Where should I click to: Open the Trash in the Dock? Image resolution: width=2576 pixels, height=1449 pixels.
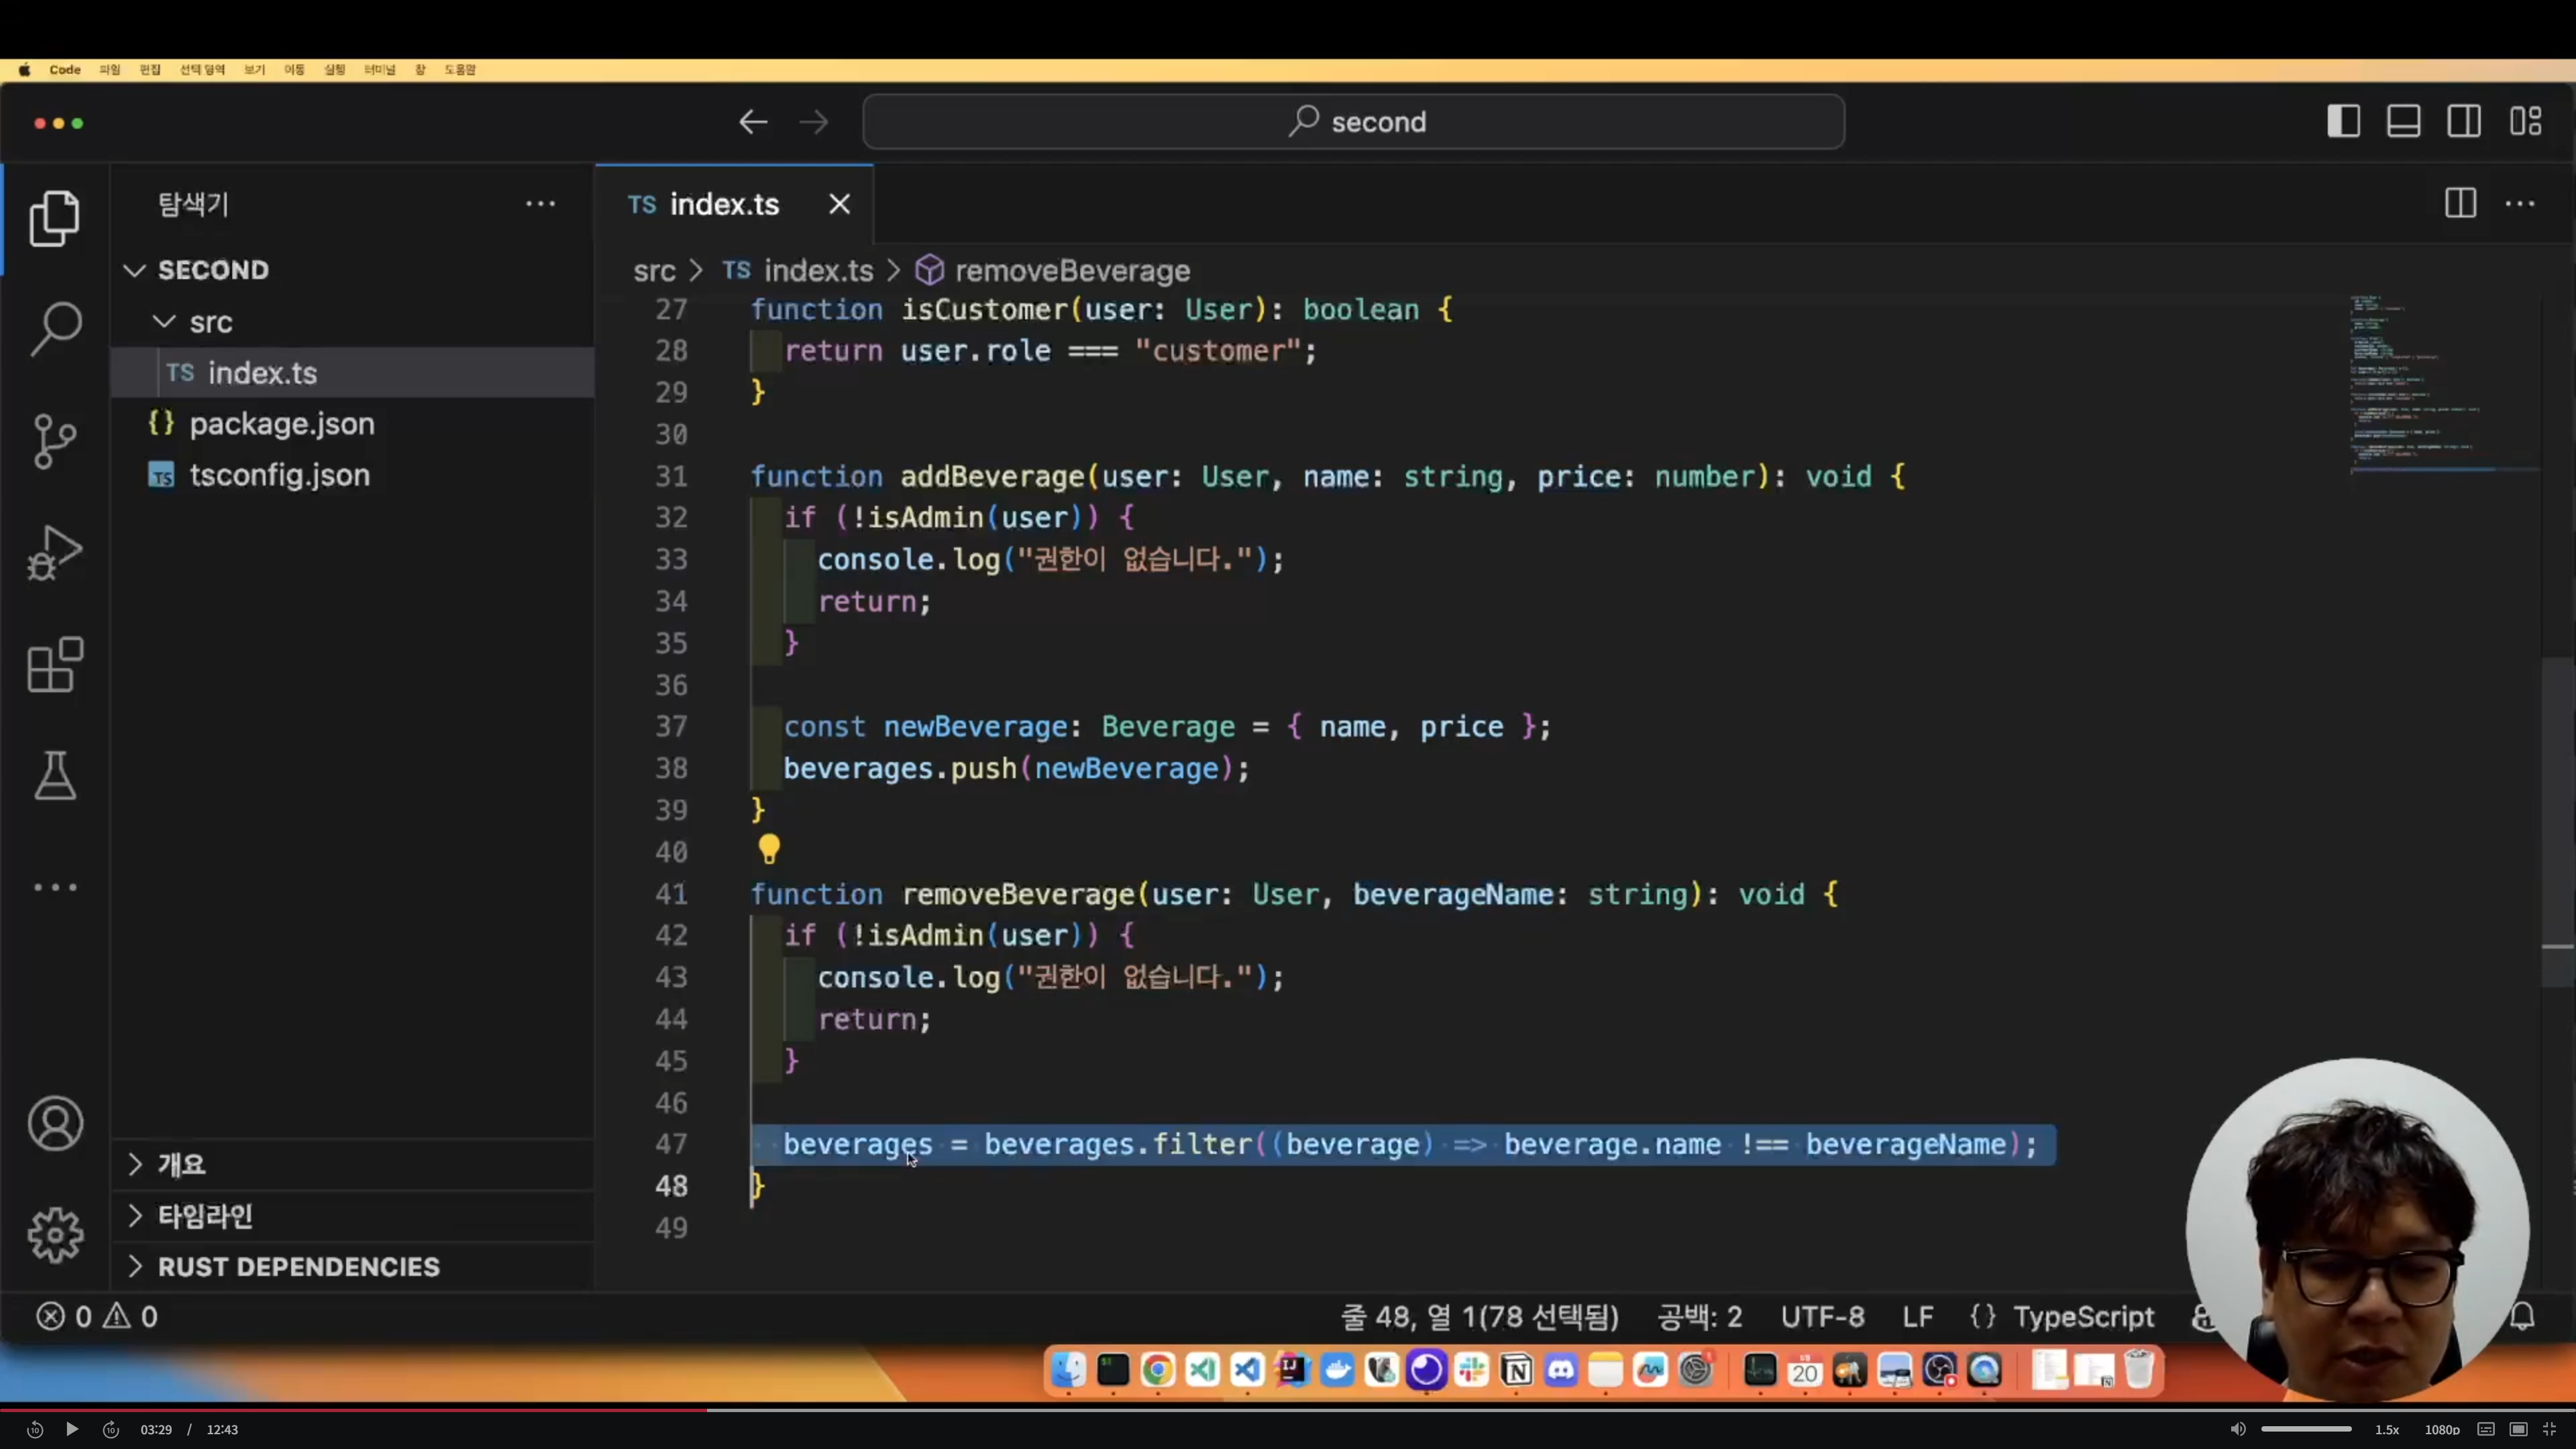[2139, 1370]
